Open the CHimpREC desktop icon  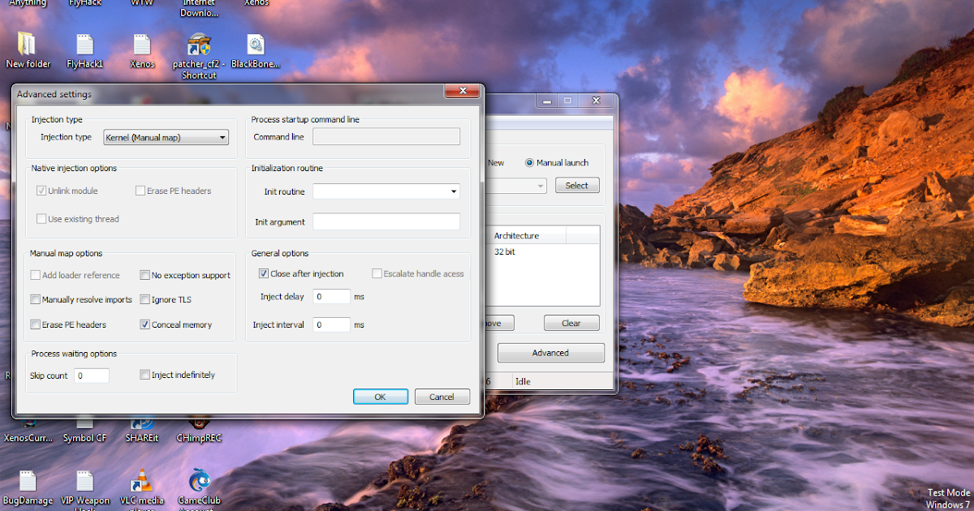[198, 423]
